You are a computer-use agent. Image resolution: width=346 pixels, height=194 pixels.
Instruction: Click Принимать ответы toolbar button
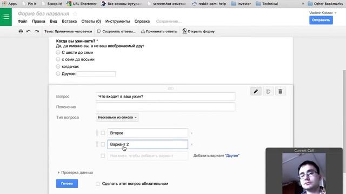click(159, 31)
